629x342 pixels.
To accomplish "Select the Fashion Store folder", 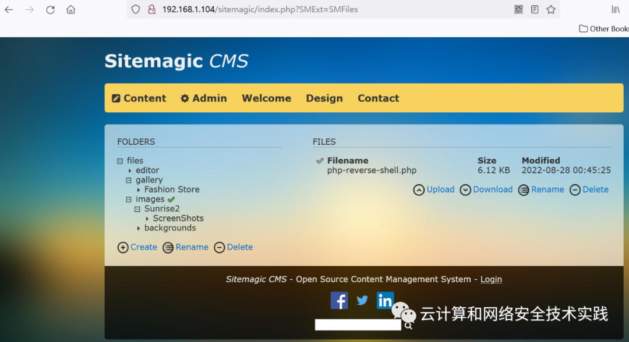I will 172,190.
